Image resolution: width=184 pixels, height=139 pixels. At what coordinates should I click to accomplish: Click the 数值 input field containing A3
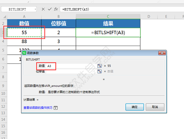72,66
